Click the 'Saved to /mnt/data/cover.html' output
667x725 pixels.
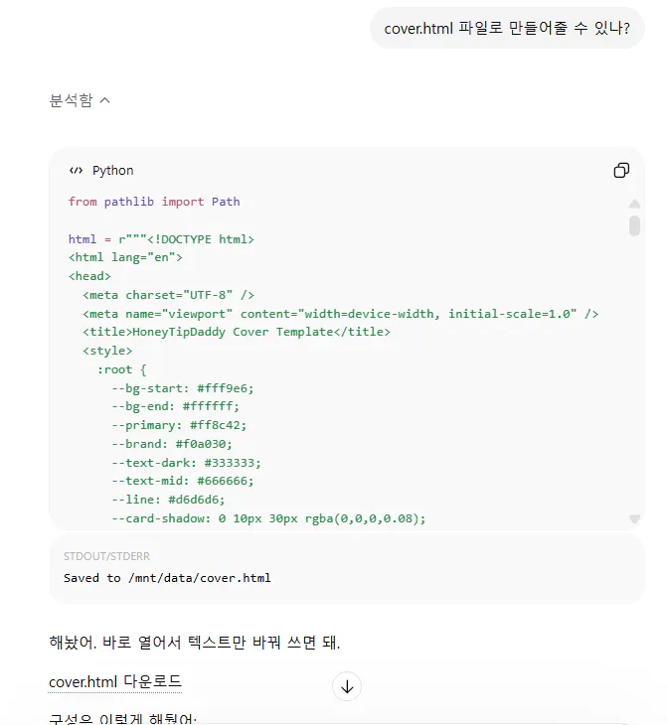click(x=167, y=578)
